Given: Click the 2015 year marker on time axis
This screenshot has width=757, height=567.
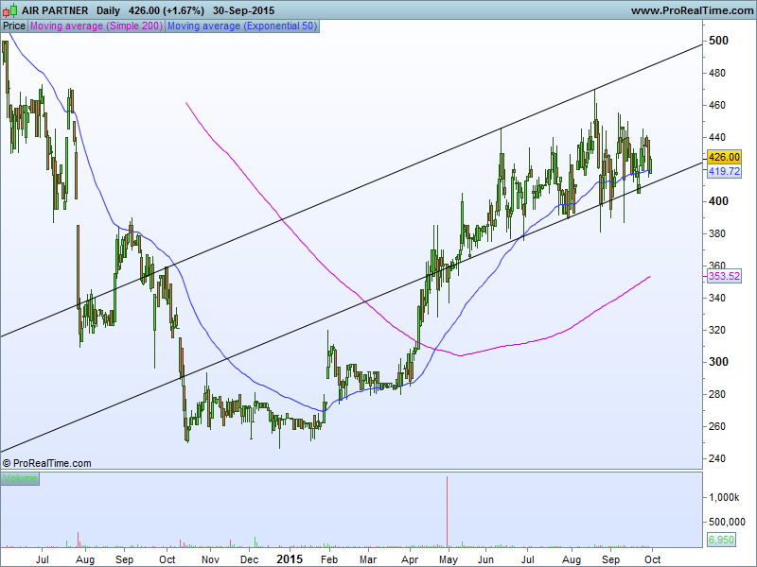Looking at the screenshot, I should tap(289, 559).
